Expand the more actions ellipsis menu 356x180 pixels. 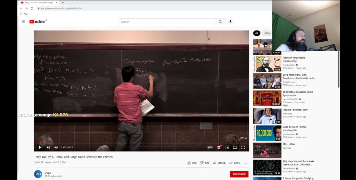tap(246, 163)
